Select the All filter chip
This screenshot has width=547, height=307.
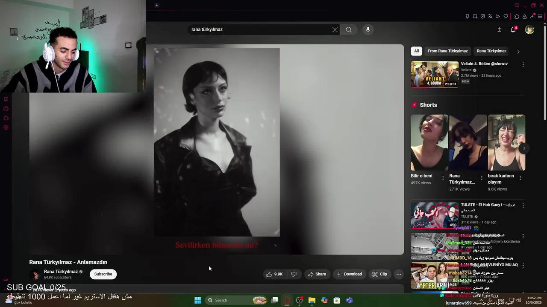(x=416, y=51)
